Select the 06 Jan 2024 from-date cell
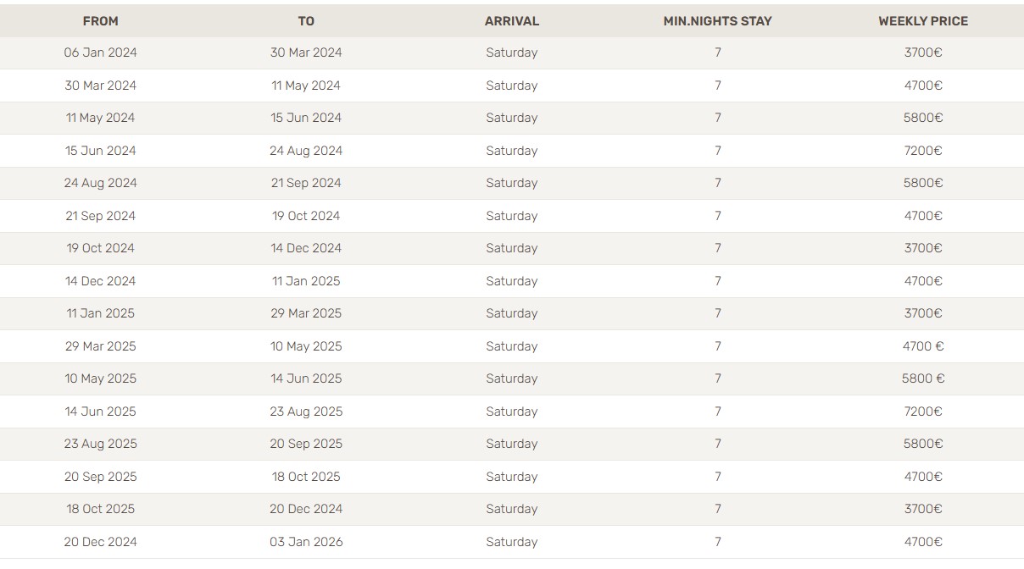1024x569 pixels. coord(101,52)
